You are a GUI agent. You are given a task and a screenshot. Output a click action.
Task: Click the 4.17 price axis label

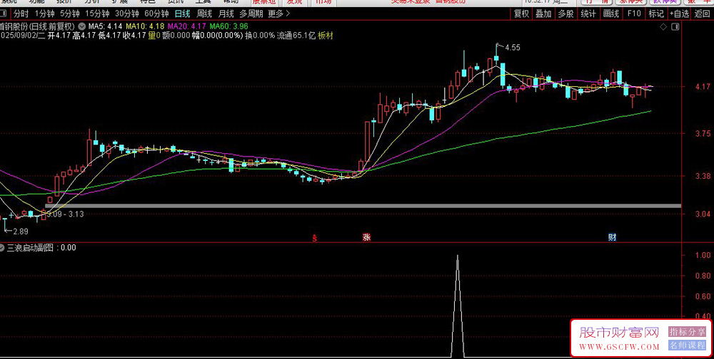coord(701,86)
